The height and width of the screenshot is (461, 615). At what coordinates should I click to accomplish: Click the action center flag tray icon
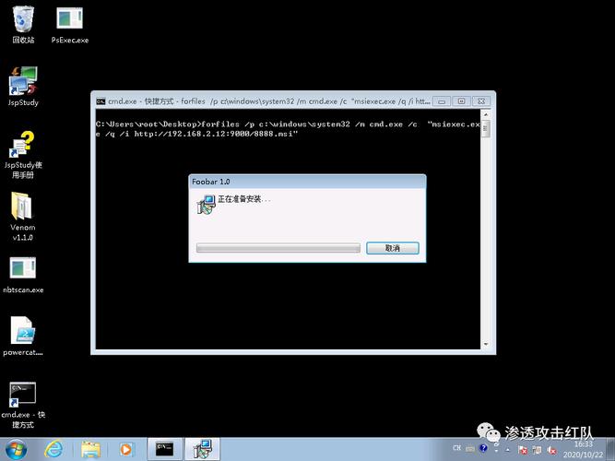[x=523, y=450]
